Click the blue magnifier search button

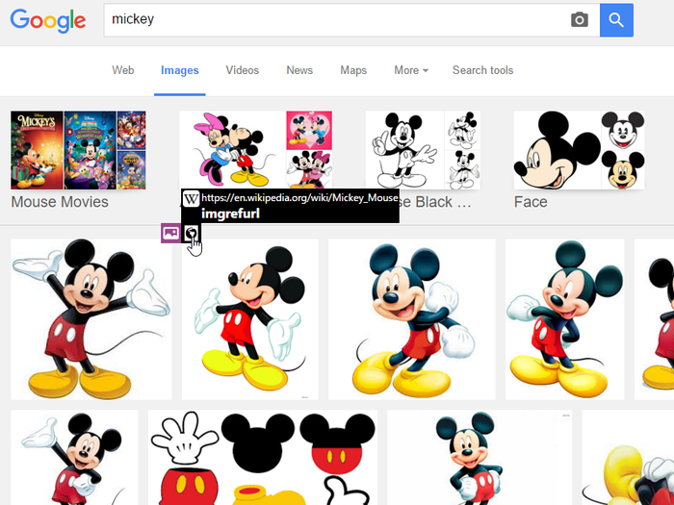coord(616,20)
